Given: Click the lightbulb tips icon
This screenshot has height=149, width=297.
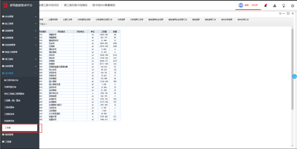Looking at the screenshot, I should (284, 6).
